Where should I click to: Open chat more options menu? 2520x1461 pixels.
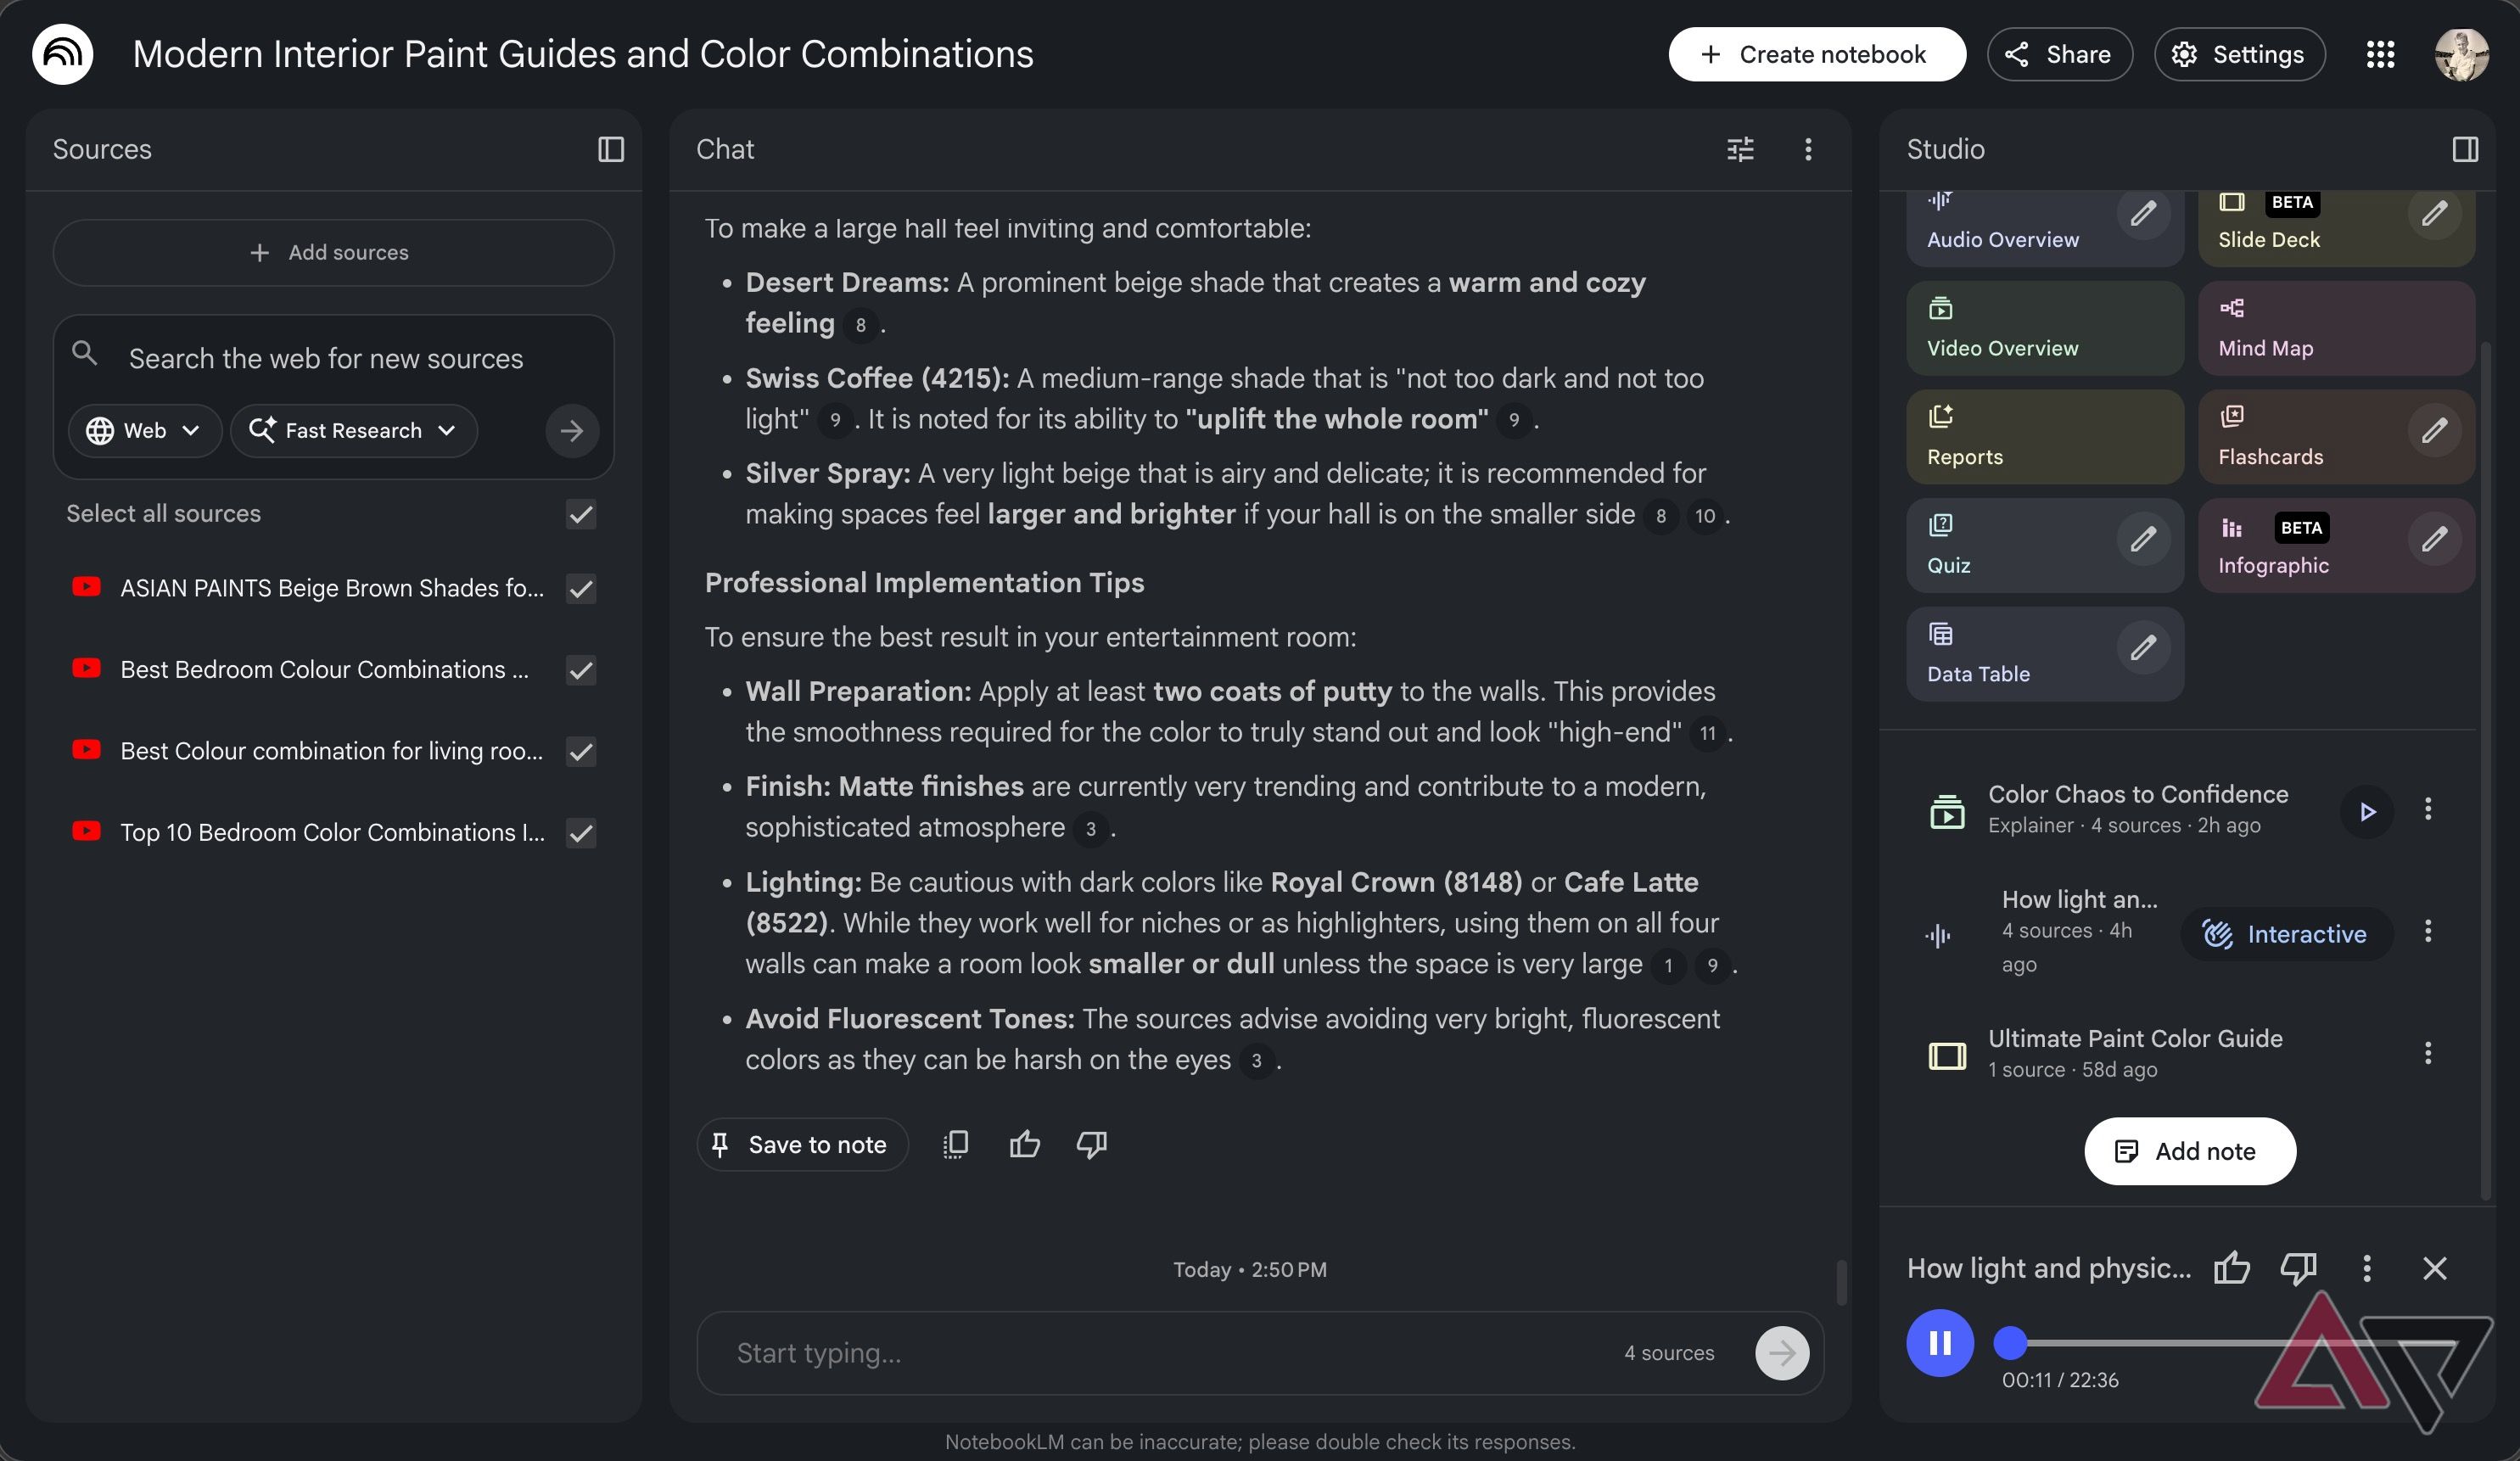[x=1808, y=149]
